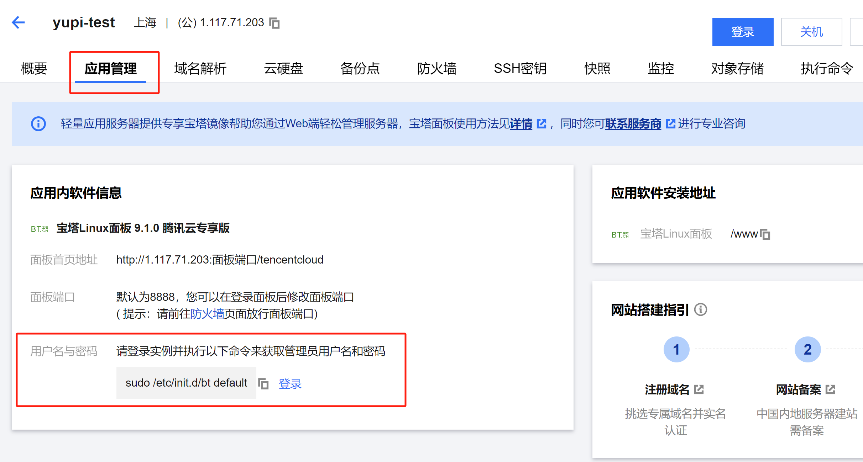Click external link icon next to 注册域名

tap(699, 389)
